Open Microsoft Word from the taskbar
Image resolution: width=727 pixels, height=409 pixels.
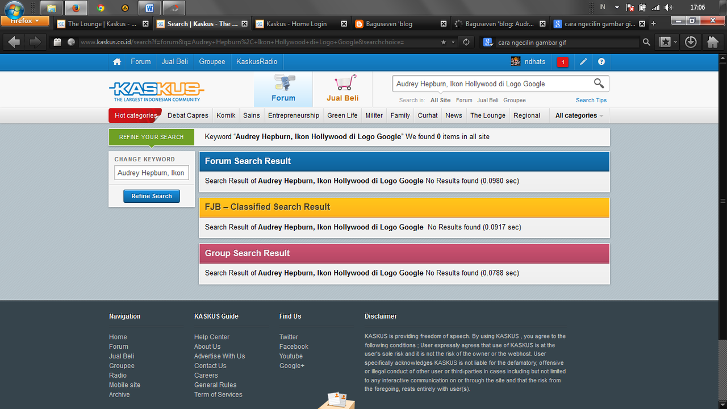(x=150, y=8)
